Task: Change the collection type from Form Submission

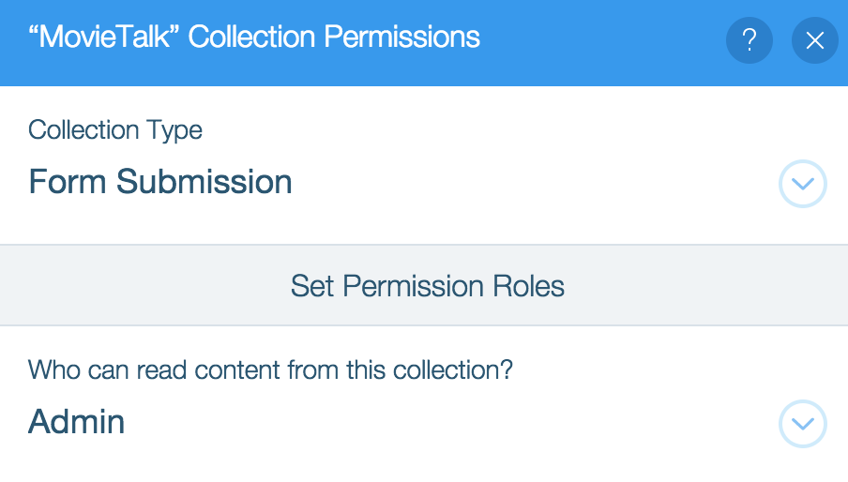Action: (802, 184)
